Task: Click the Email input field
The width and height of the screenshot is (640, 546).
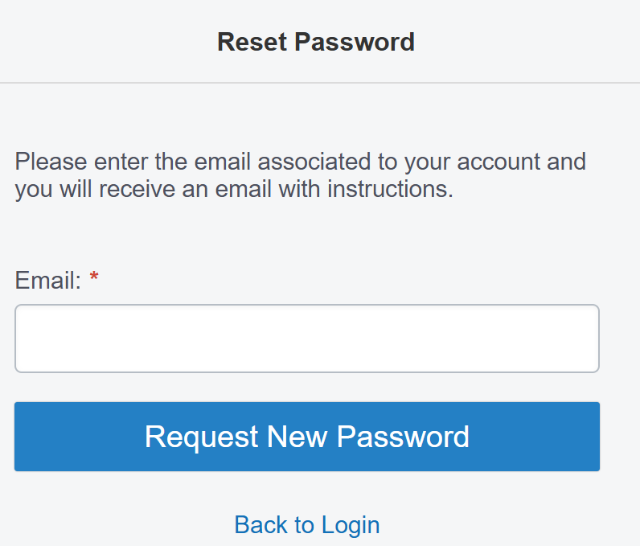Action: [307, 339]
